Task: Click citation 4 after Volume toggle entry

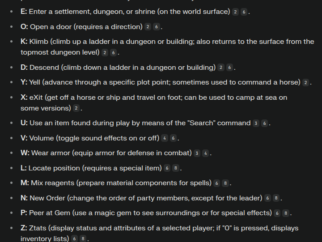Action: [165, 138]
